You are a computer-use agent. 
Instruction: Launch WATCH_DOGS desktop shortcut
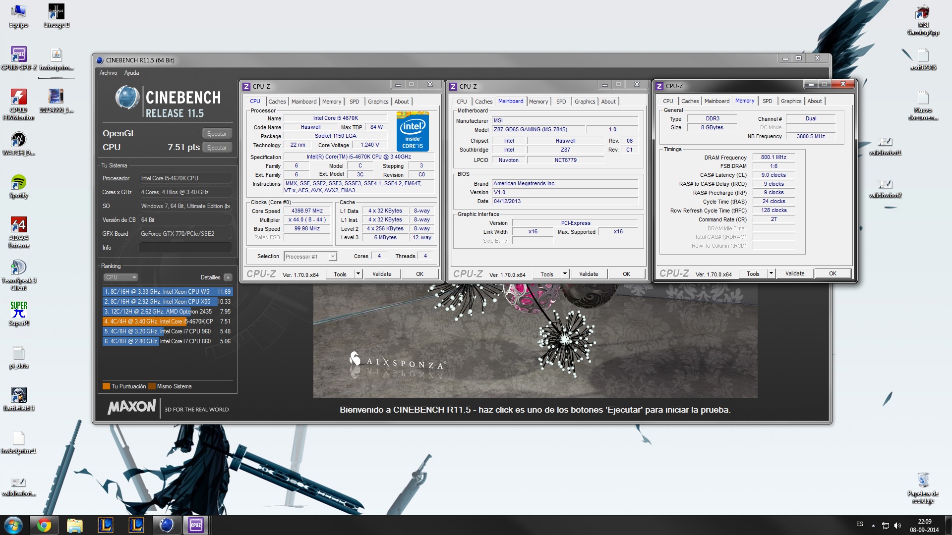pos(19,144)
